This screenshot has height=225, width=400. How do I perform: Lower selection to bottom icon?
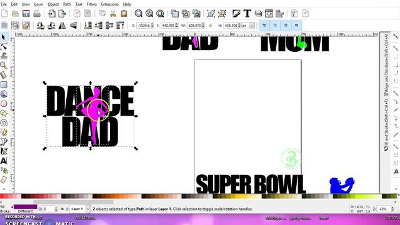pyautogui.click(x=87, y=26)
